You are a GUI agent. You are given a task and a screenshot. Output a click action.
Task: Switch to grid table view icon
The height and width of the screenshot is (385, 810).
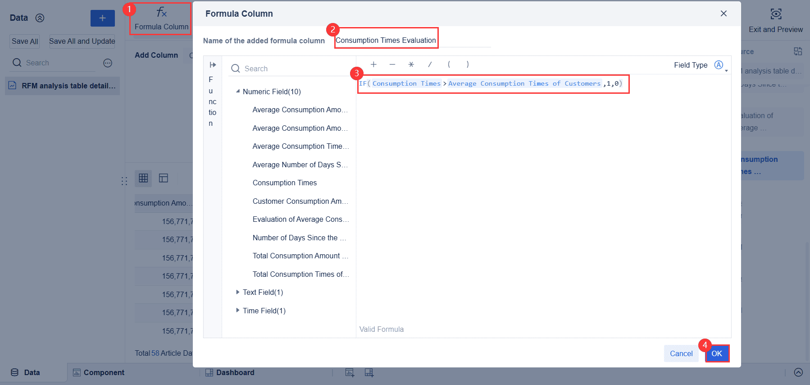[x=143, y=178]
